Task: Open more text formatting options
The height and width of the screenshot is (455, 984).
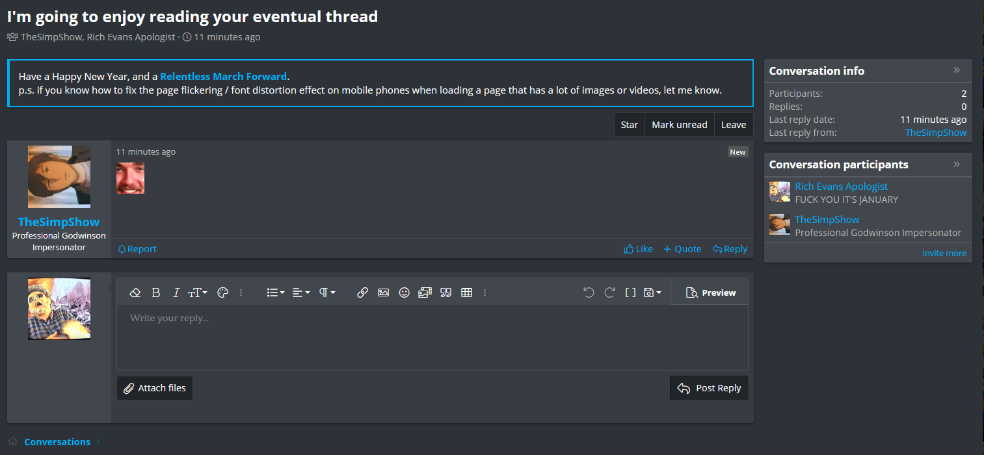Action: point(241,292)
